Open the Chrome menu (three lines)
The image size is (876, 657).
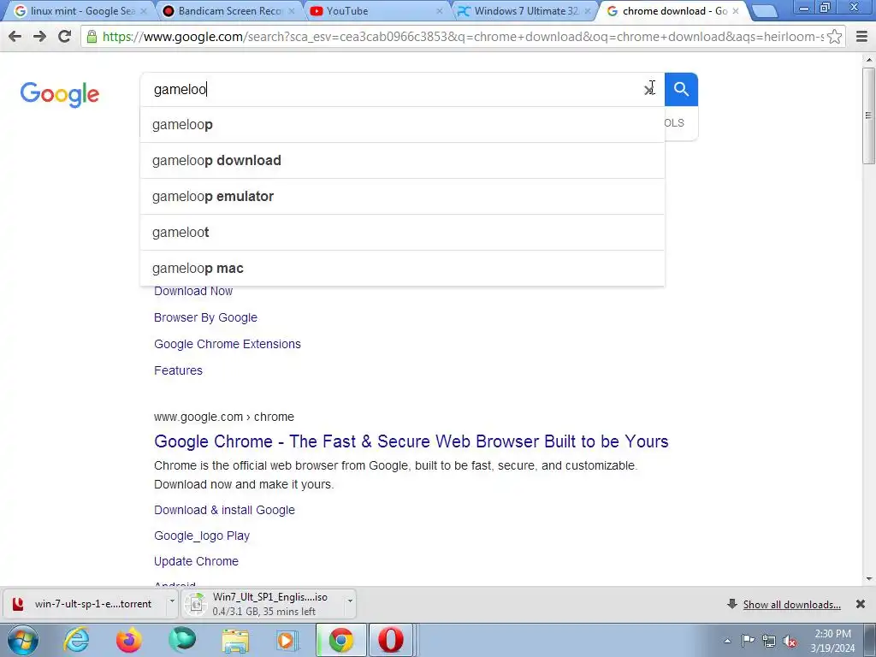(x=862, y=37)
